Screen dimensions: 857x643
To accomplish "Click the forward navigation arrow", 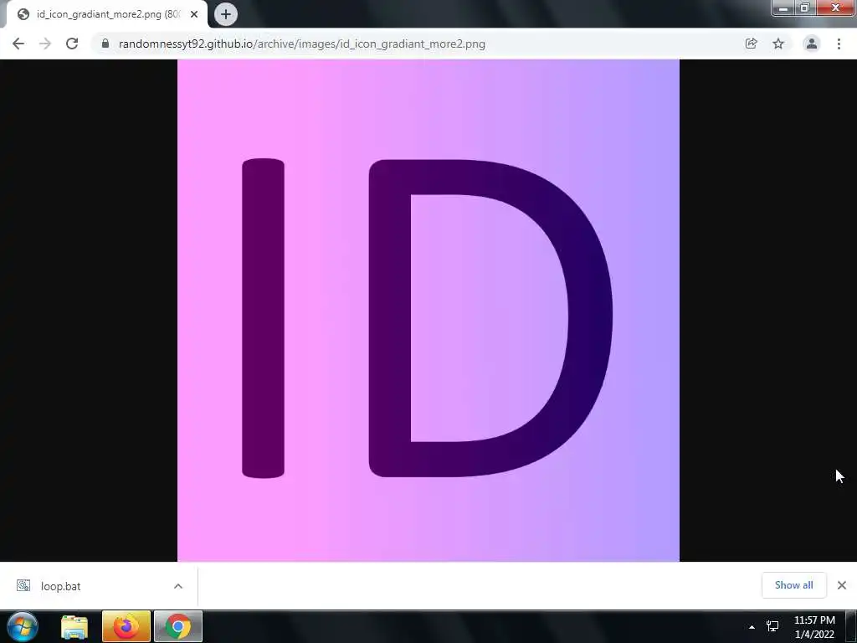I will coord(45,44).
